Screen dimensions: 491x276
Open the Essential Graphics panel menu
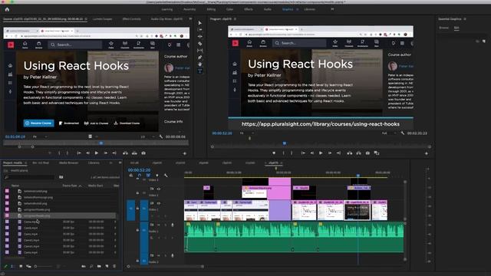[465, 19]
